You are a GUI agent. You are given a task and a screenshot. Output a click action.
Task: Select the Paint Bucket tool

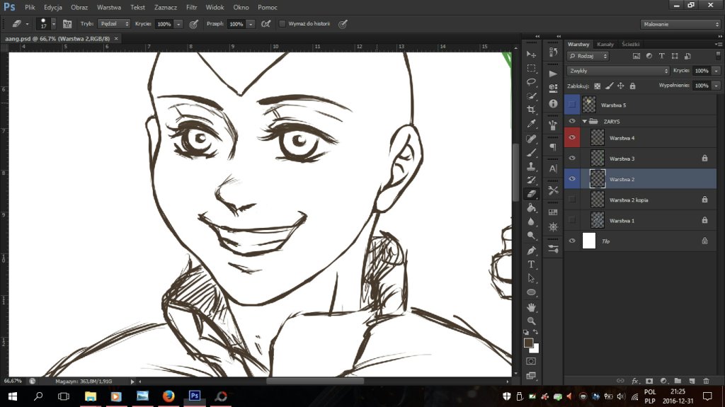[x=531, y=208]
